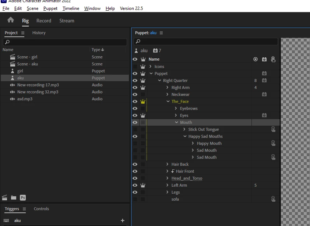The width and height of the screenshot is (310, 226).
Task: Go to the Home screen icon
Action: [x=11, y=20]
